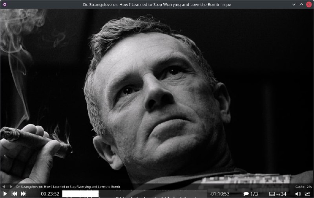Toggle remaining time -01:10:53 display
This screenshot has width=314, height=198.
click(221, 194)
